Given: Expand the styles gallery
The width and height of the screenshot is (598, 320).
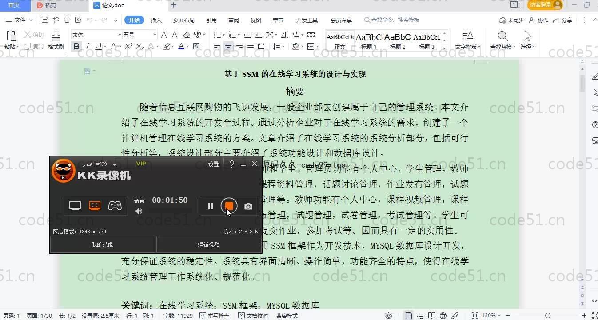Looking at the screenshot, I should pos(445,48).
